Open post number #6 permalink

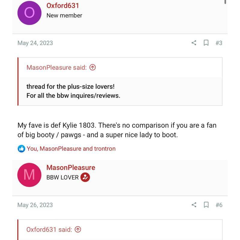(219, 205)
